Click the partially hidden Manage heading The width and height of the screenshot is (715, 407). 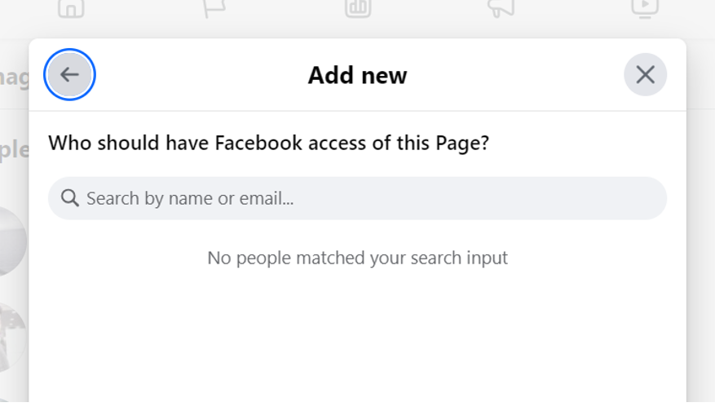coord(13,77)
